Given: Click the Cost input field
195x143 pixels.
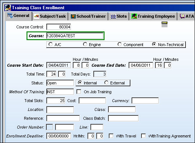Looking at the screenshot, I should coord(92,101).
